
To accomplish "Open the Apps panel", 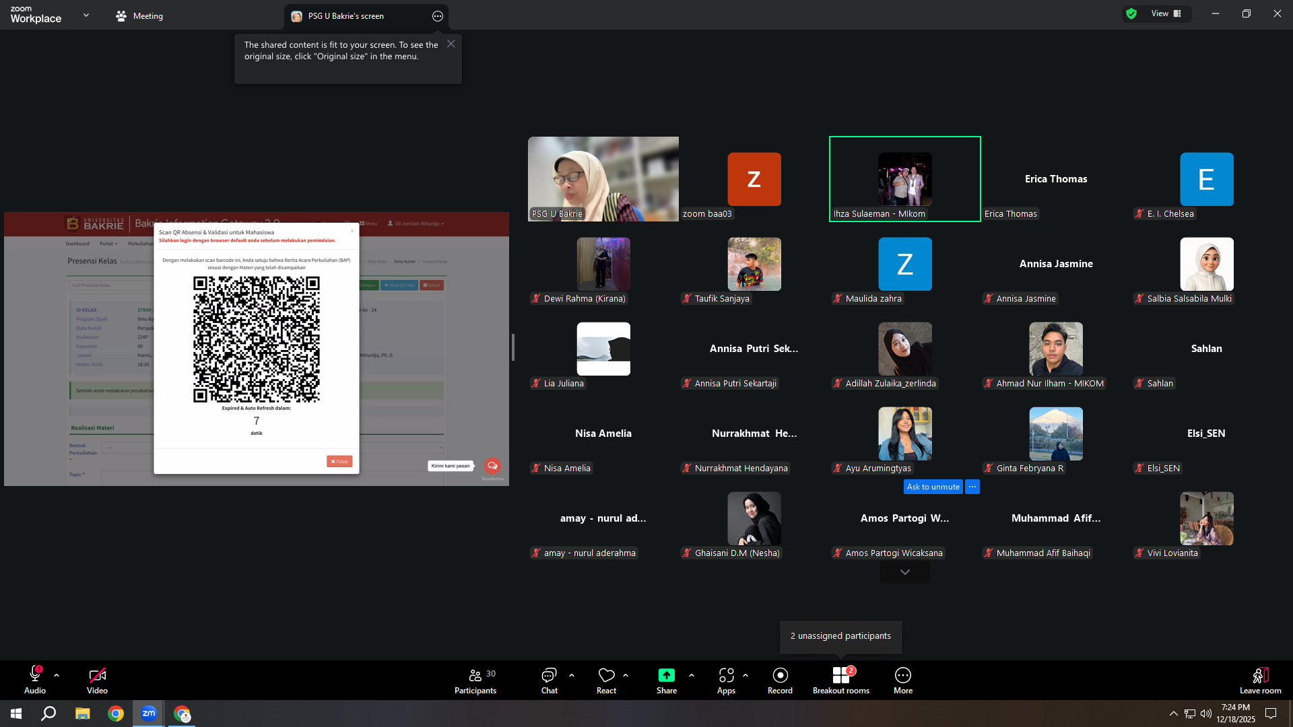I will (x=726, y=680).
